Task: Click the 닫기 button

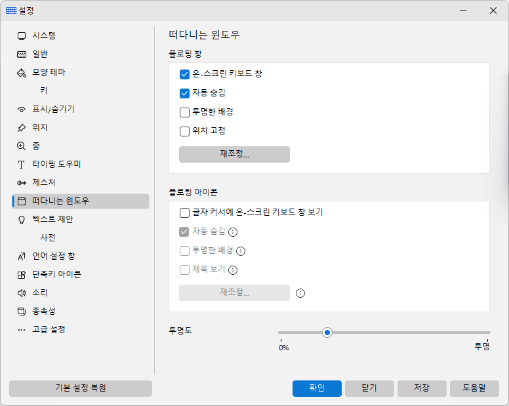Action: point(369,388)
